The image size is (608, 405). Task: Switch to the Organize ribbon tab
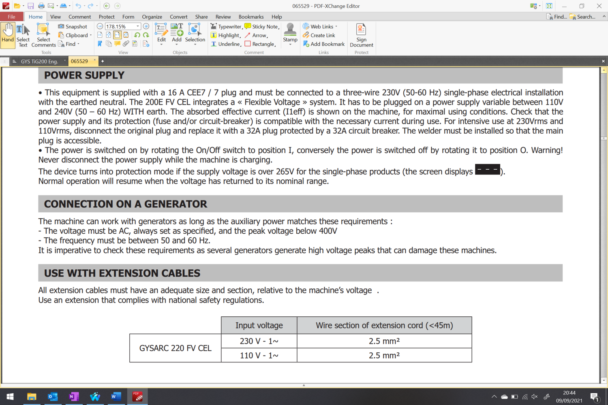point(152,17)
